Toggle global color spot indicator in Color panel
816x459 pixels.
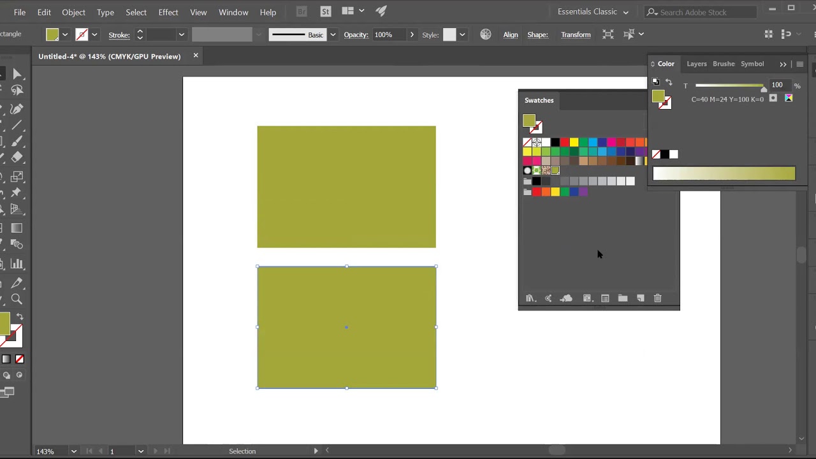click(x=773, y=98)
